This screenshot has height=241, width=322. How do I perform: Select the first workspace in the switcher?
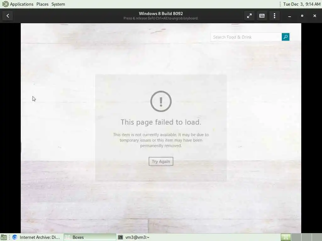pyautogui.click(x=286, y=237)
